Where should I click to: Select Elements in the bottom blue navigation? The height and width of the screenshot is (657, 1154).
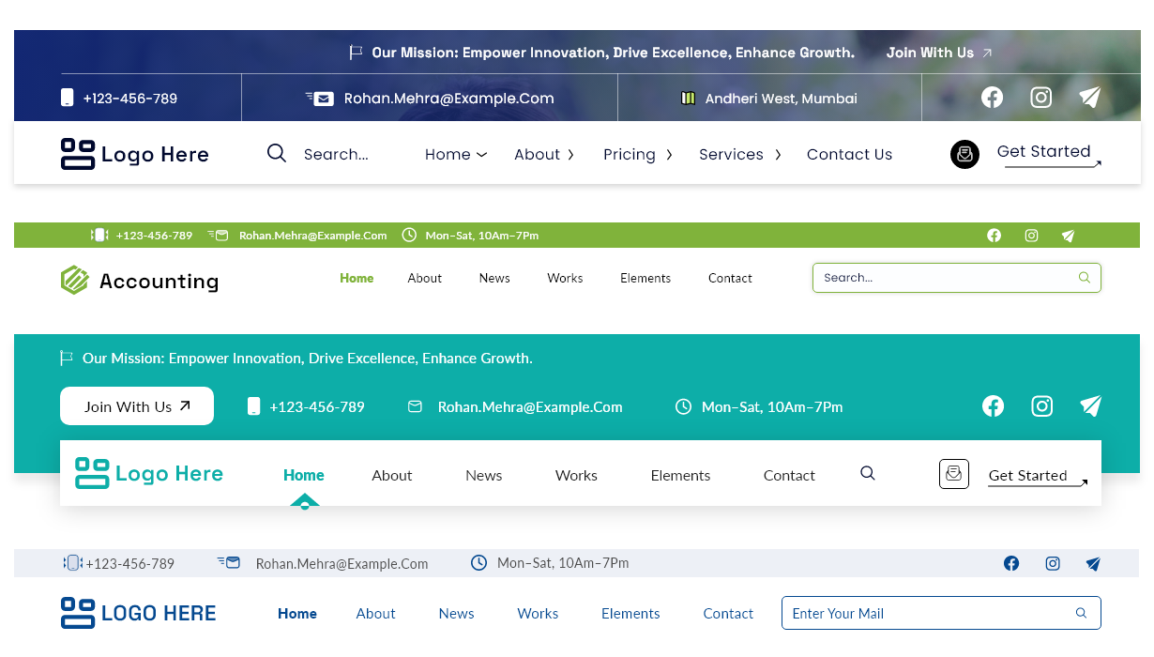tap(630, 614)
